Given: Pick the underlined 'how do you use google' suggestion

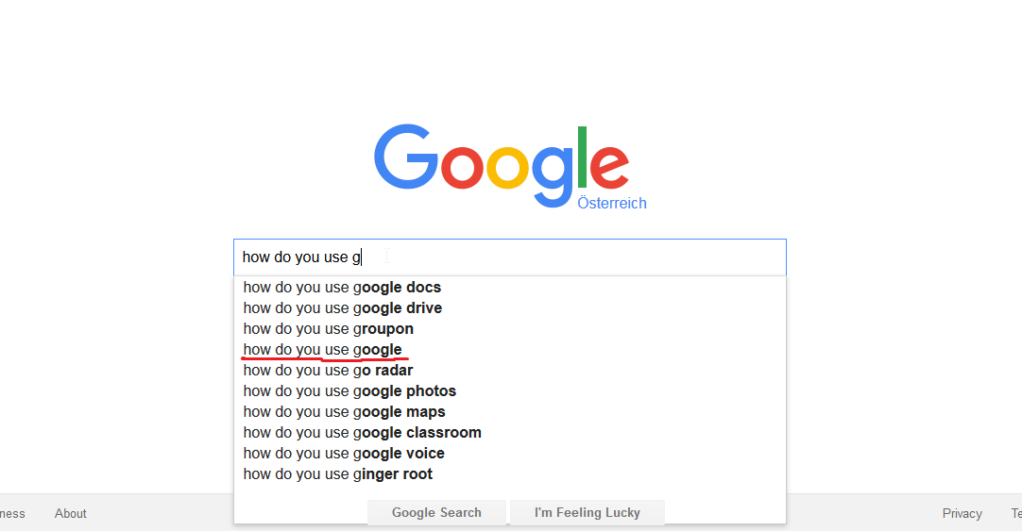Looking at the screenshot, I should (x=510, y=350).
